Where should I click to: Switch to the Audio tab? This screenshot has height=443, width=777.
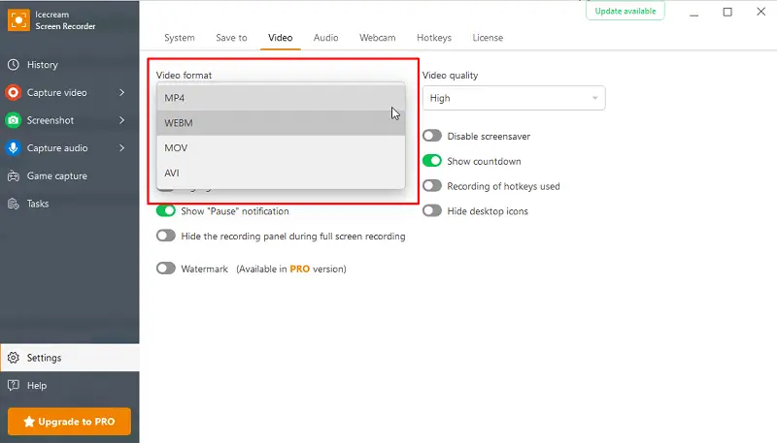326,38
